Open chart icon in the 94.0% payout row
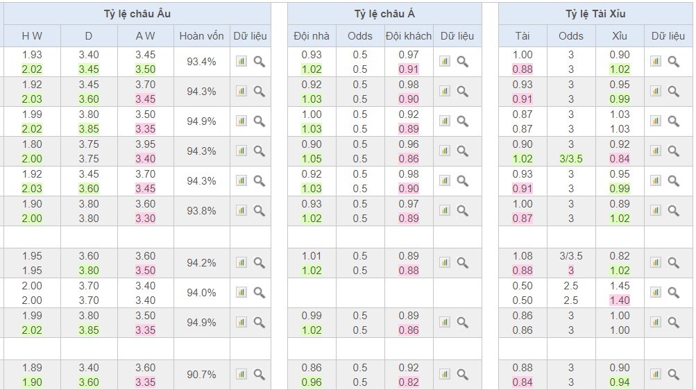 click(x=241, y=292)
